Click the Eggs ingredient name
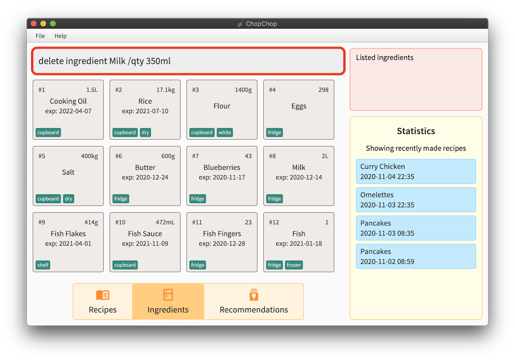The image size is (515, 361). (298, 106)
